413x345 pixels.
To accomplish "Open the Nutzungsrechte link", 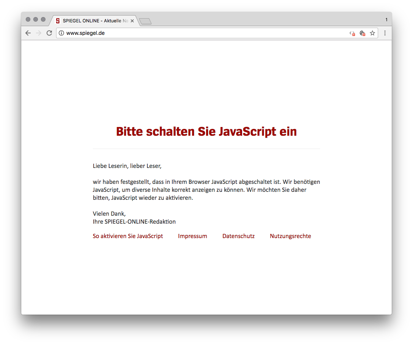I will [x=290, y=236].
